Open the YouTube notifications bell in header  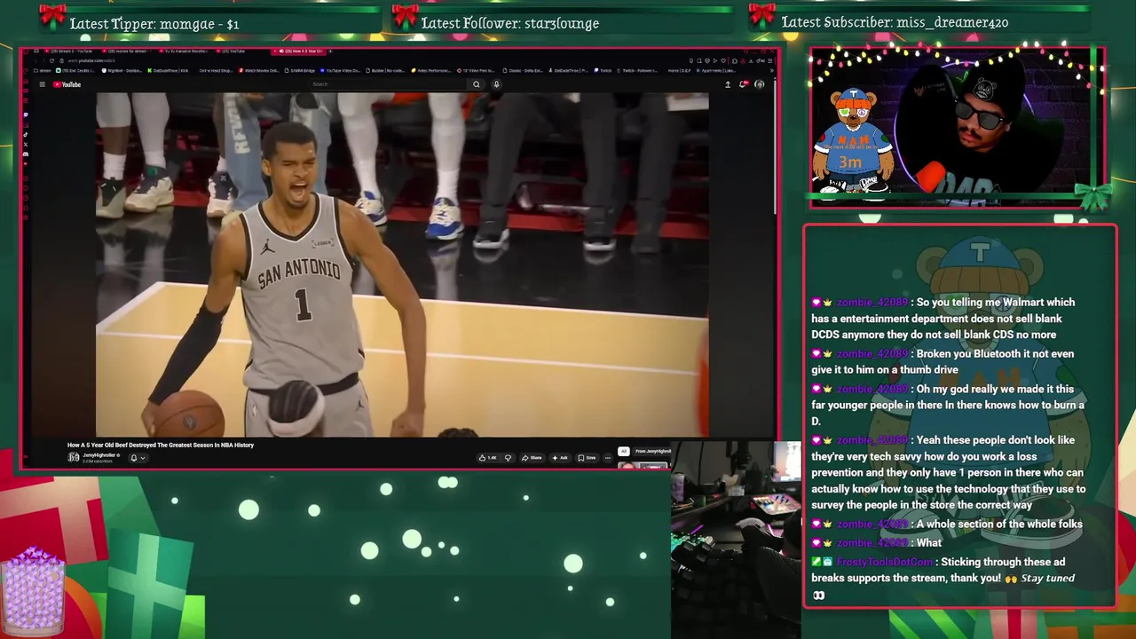tap(744, 84)
